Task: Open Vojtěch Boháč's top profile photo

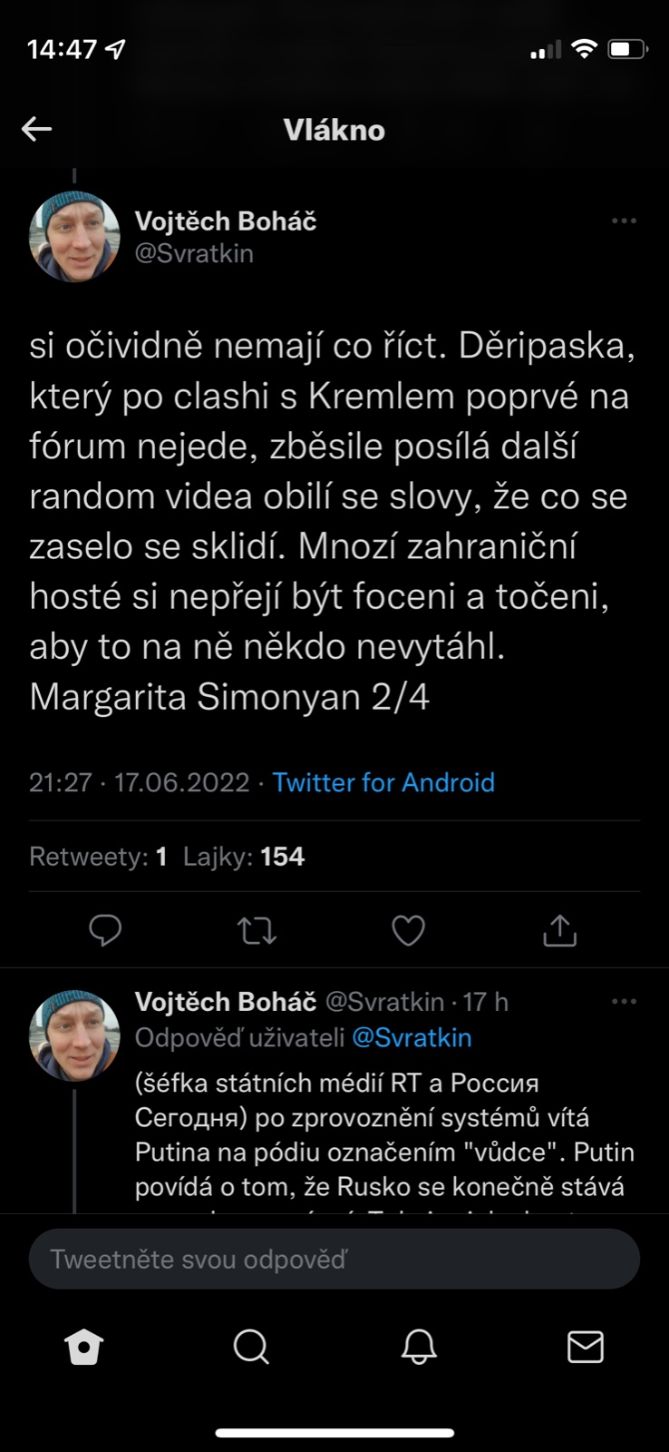Action: pos(74,237)
